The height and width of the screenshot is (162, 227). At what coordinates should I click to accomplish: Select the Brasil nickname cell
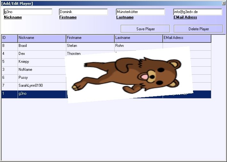tap(42, 47)
